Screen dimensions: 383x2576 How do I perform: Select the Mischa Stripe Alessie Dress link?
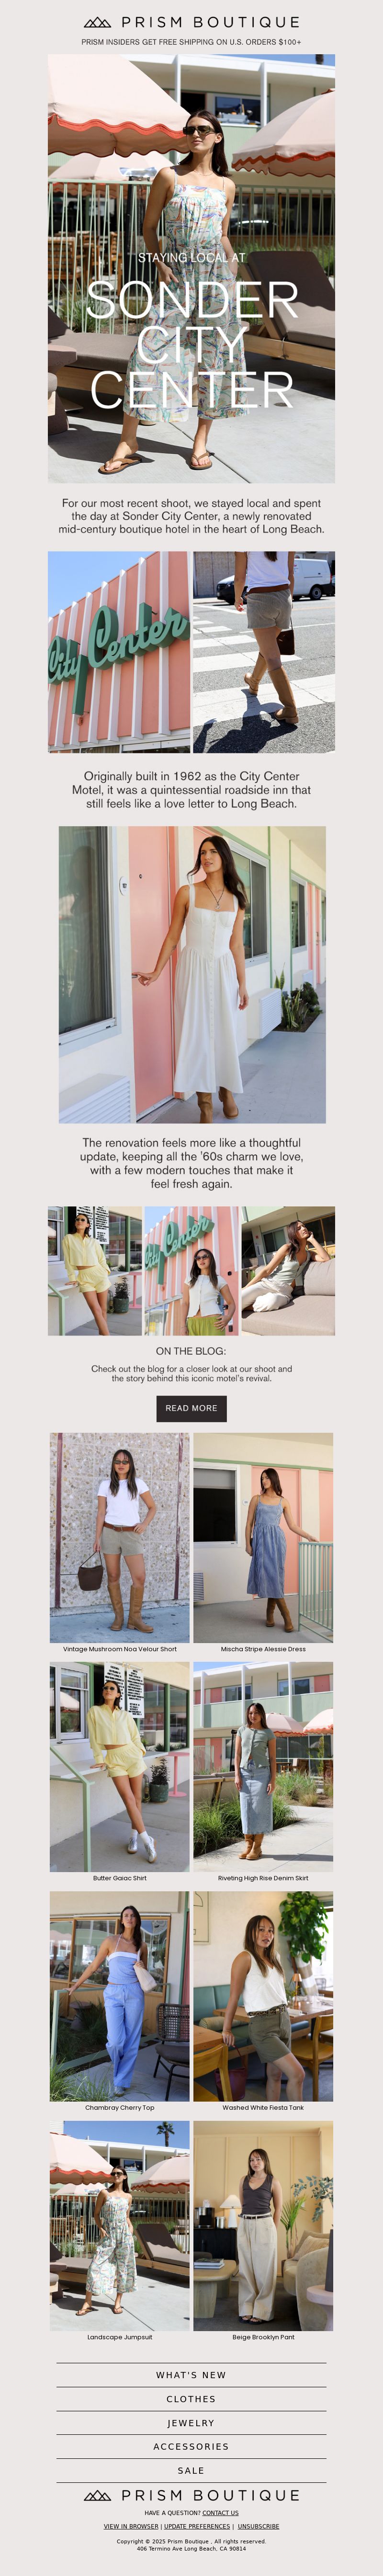click(x=263, y=1649)
